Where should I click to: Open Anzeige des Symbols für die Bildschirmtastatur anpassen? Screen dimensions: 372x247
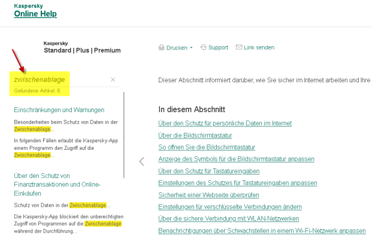(x=236, y=159)
